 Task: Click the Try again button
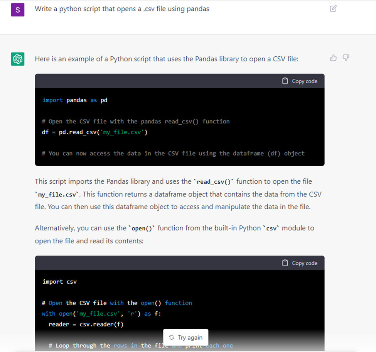pos(185,337)
